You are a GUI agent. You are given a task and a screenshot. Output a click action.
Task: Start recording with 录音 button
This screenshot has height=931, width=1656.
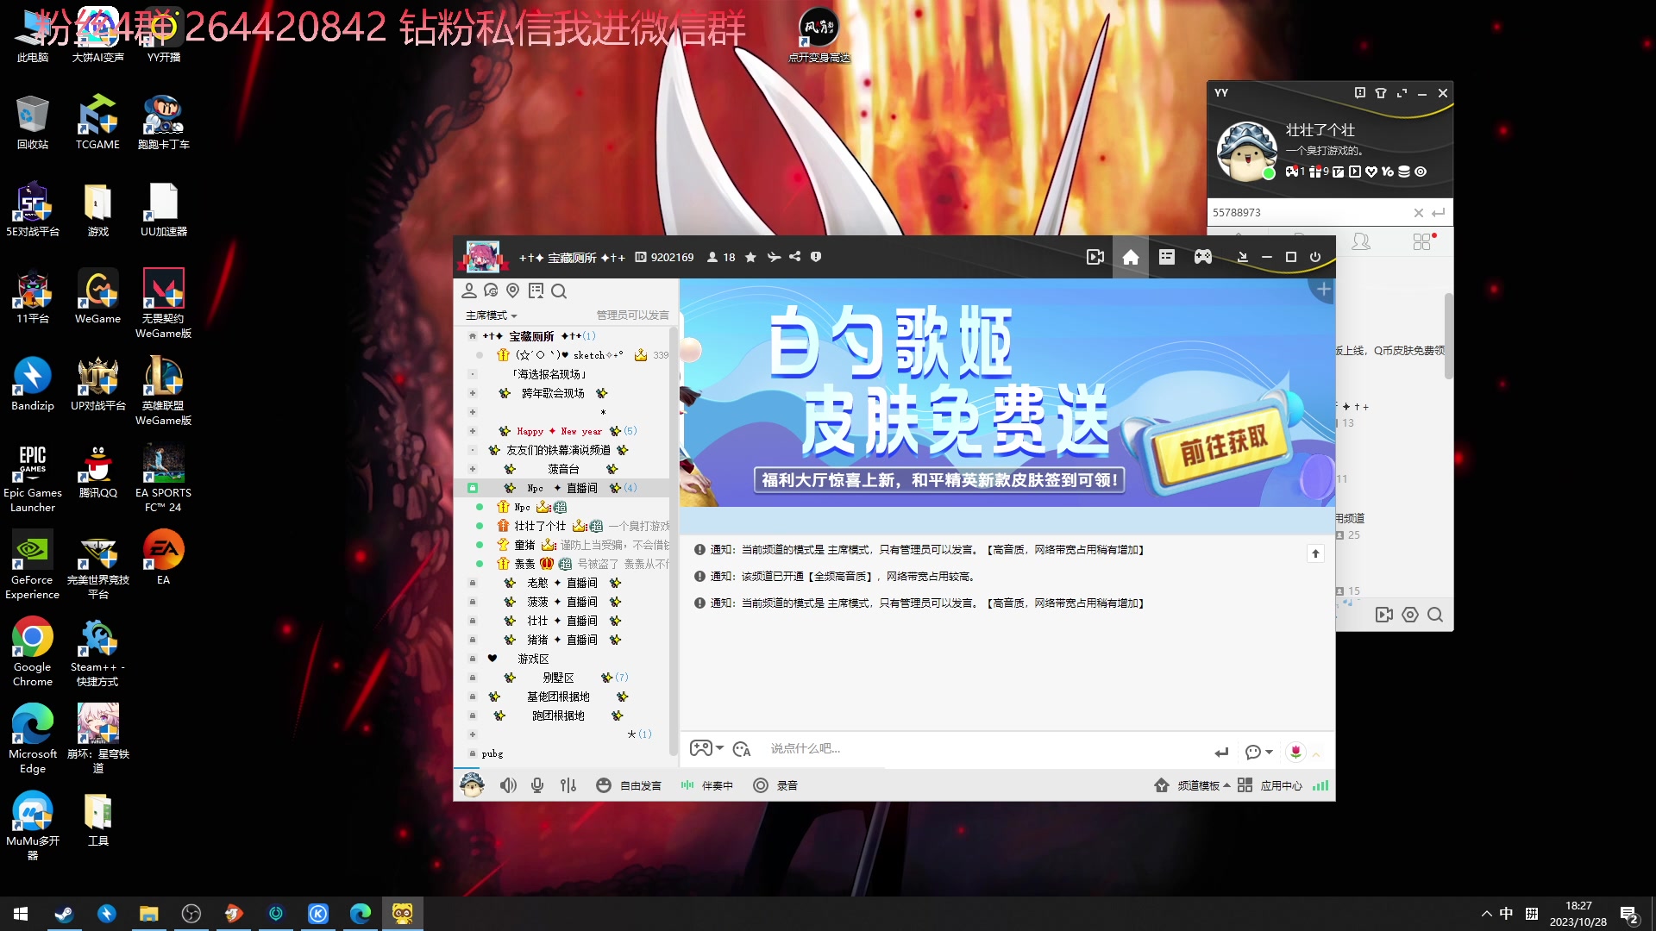tap(775, 785)
